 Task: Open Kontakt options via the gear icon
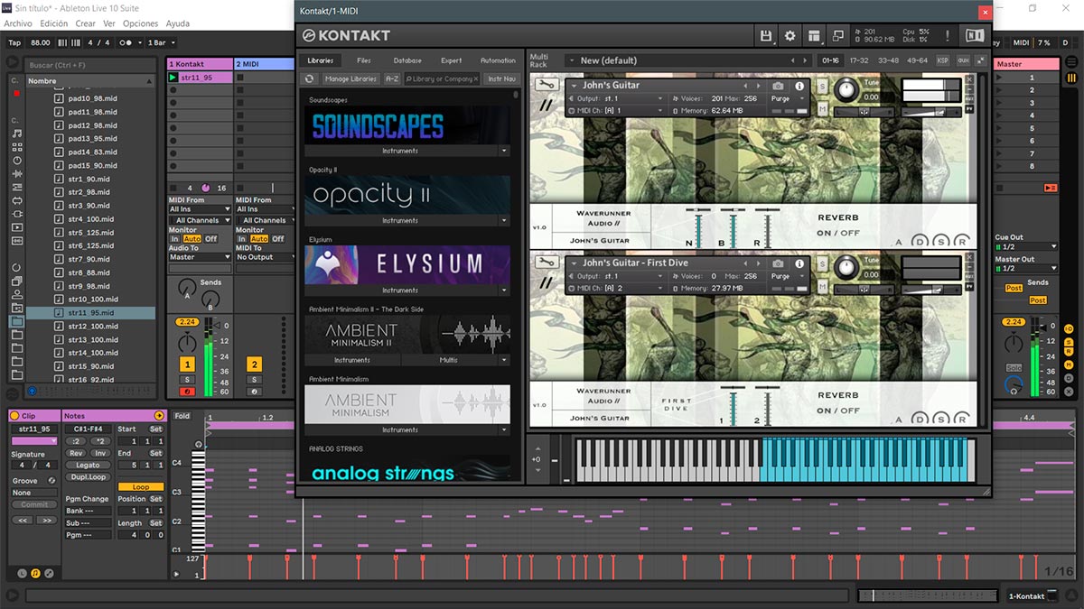[790, 35]
